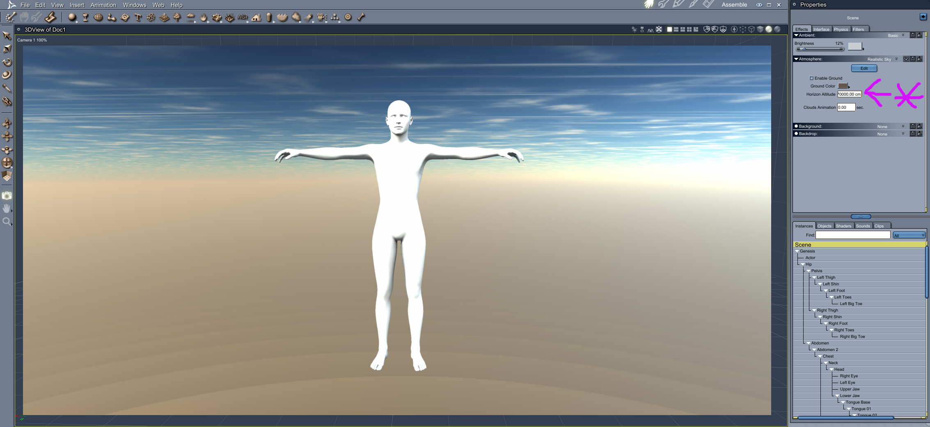The image size is (930, 427).
Task: Enable the Ground checkbox
Action: pos(811,78)
